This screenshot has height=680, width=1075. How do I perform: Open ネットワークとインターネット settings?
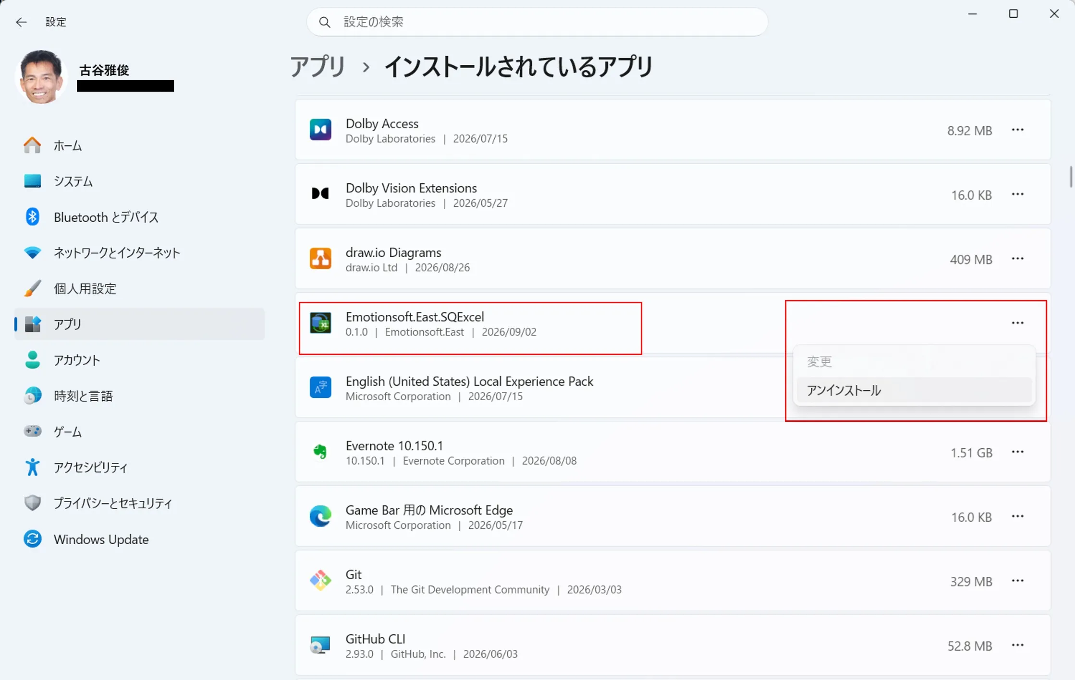click(x=139, y=252)
